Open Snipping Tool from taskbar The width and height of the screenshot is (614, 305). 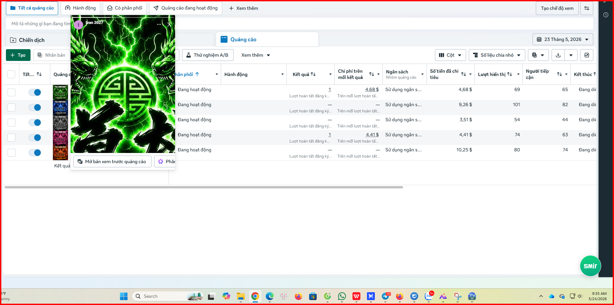click(458, 296)
